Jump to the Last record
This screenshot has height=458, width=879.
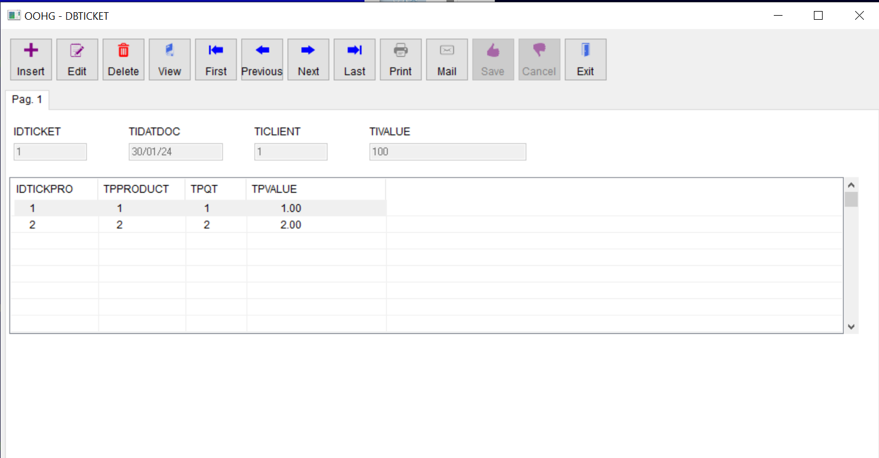click(x=354, y=59)
